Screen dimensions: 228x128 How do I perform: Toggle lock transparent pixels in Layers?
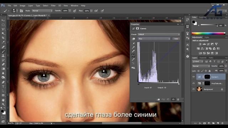(198, 71)
